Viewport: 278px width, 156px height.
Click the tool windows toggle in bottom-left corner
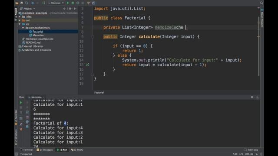click(16, 154)
